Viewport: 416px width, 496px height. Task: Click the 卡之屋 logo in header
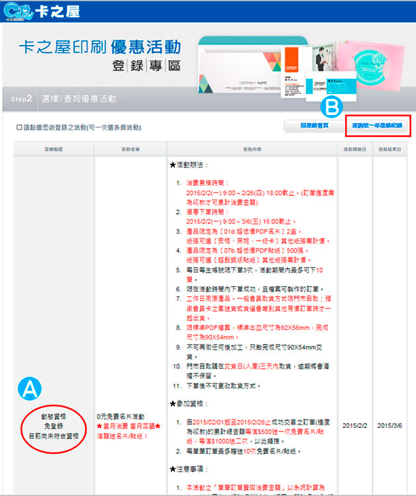pyautogui.click(x=42, y=11)
